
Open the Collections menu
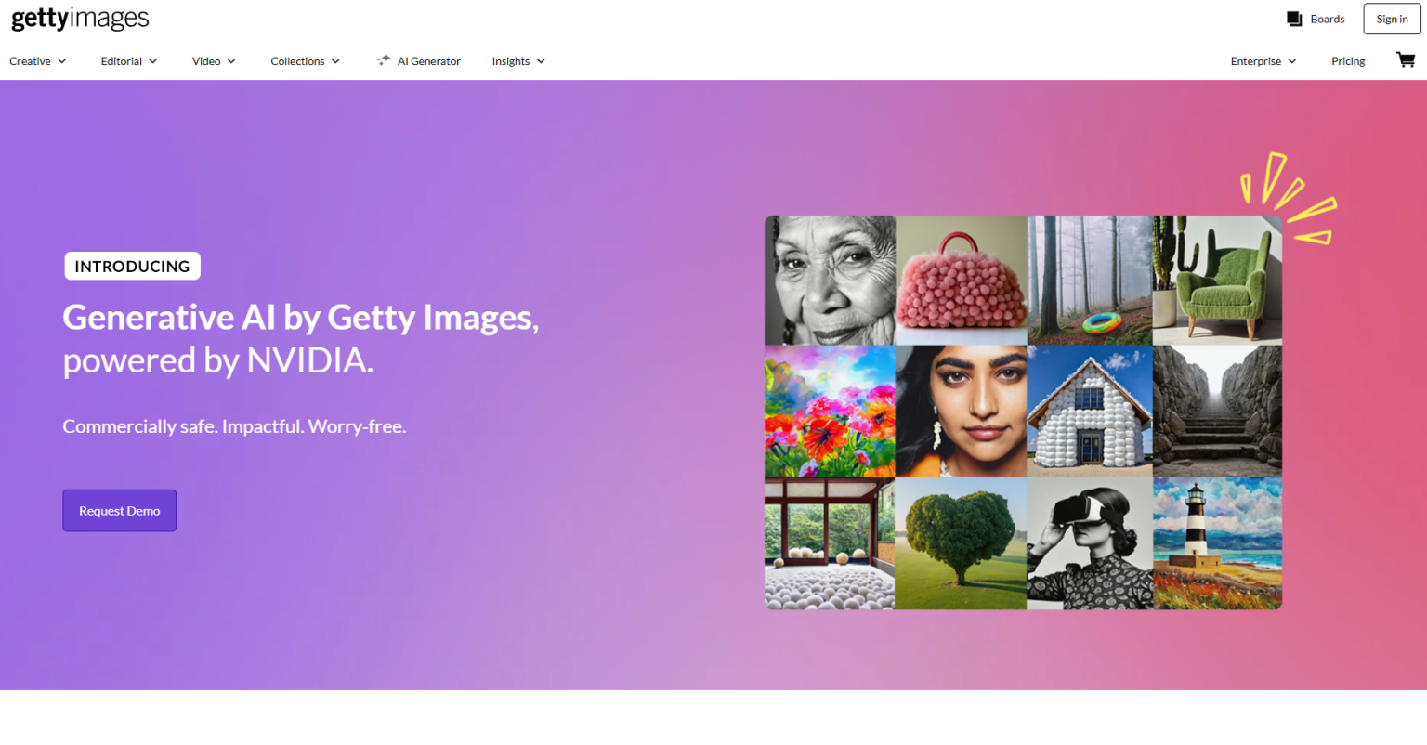(x=305, y=61)
